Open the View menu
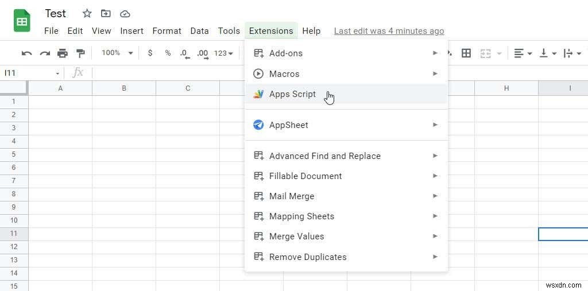588x291 pixels. coord(101,31)
